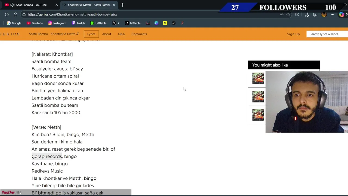Select the Khontkar & Metth Genius tab
The height and width of the screenshot is (196, 348).
point(89,5)
